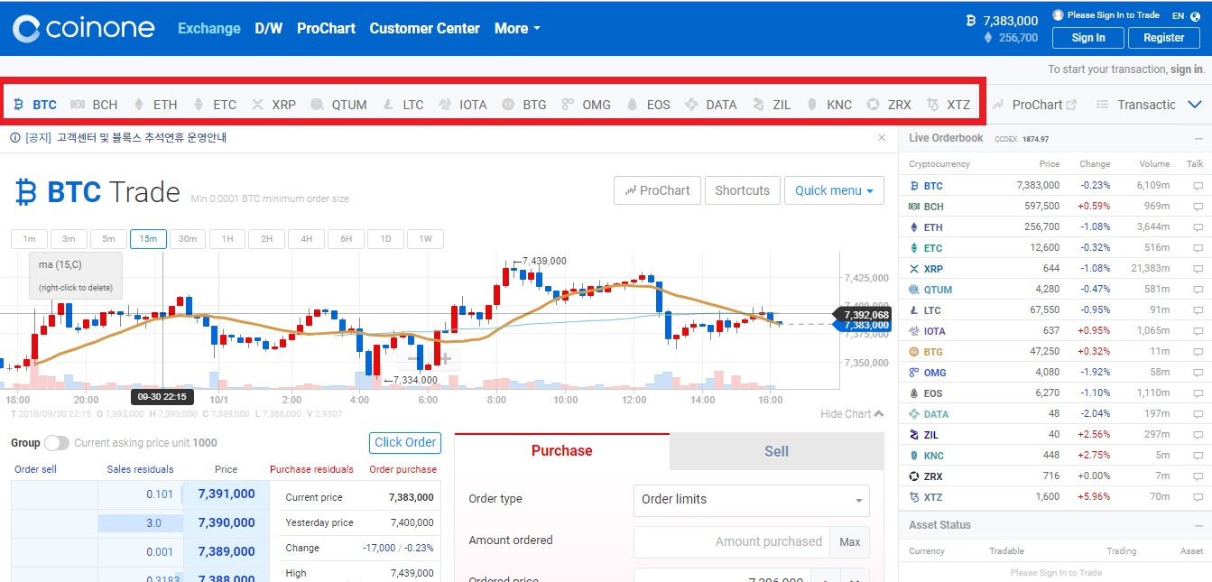Screen dimensions: 1212x582
Task: Click the Sign In button
Action: tap(1088, 38)
